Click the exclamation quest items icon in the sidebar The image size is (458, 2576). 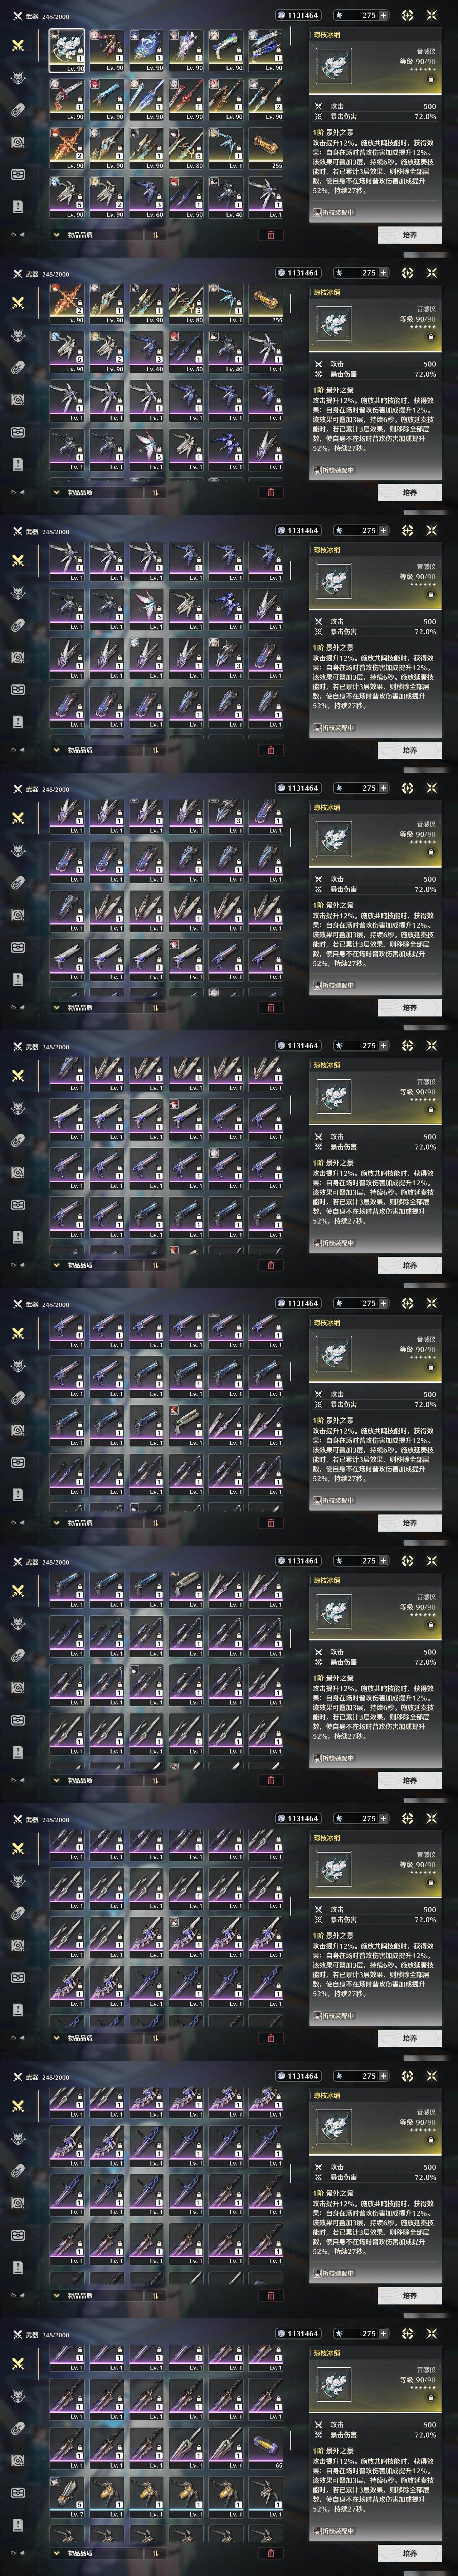point(18,206)
